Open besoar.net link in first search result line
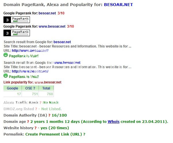 pos(62,42)
